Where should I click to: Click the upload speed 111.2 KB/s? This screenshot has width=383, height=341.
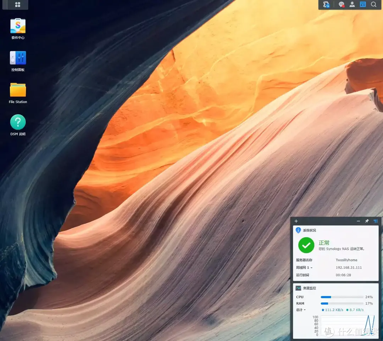(x=332, y=310)
